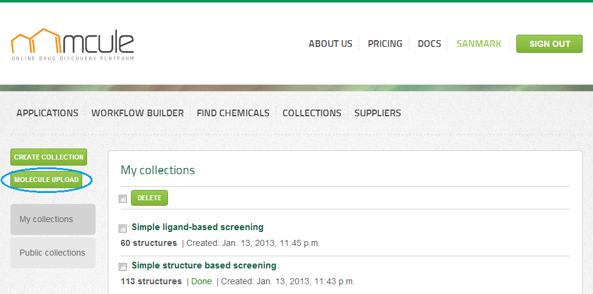Open the Docs link

coord(429,44)
